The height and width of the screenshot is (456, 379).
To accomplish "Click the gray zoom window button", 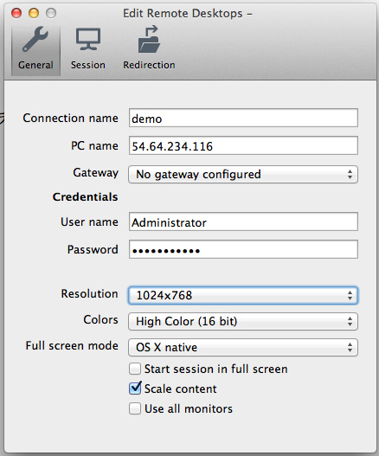I will pos(51,13).
